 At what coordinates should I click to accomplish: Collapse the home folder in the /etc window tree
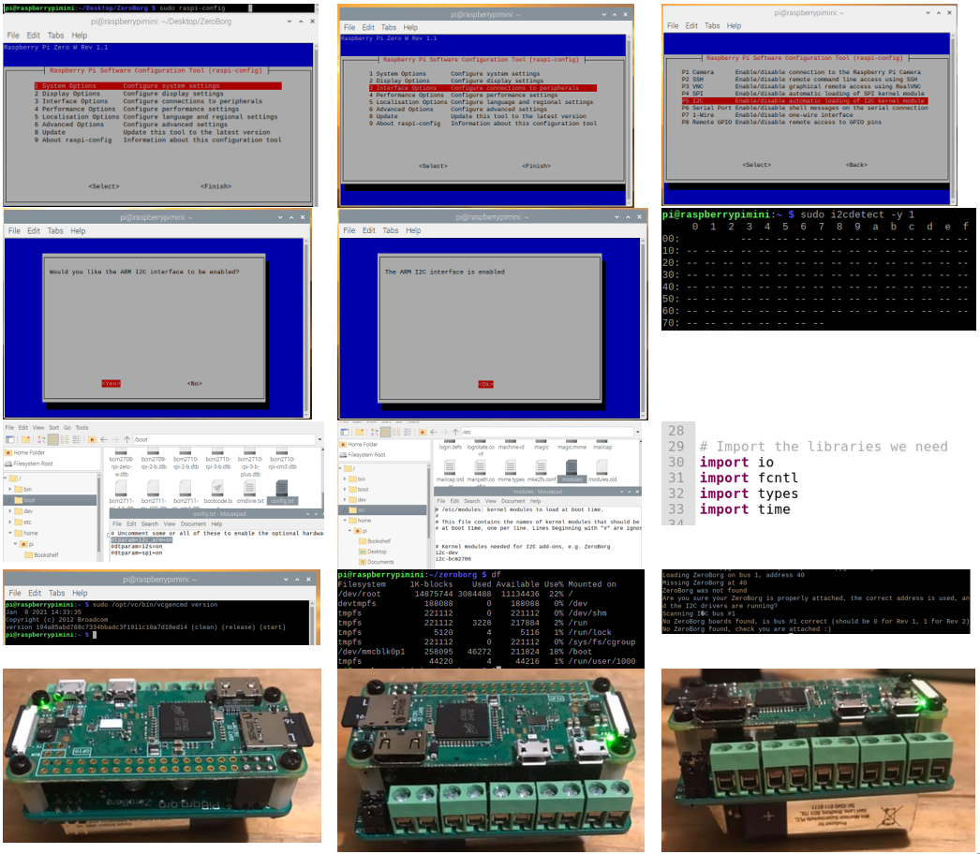pos(345,520)
